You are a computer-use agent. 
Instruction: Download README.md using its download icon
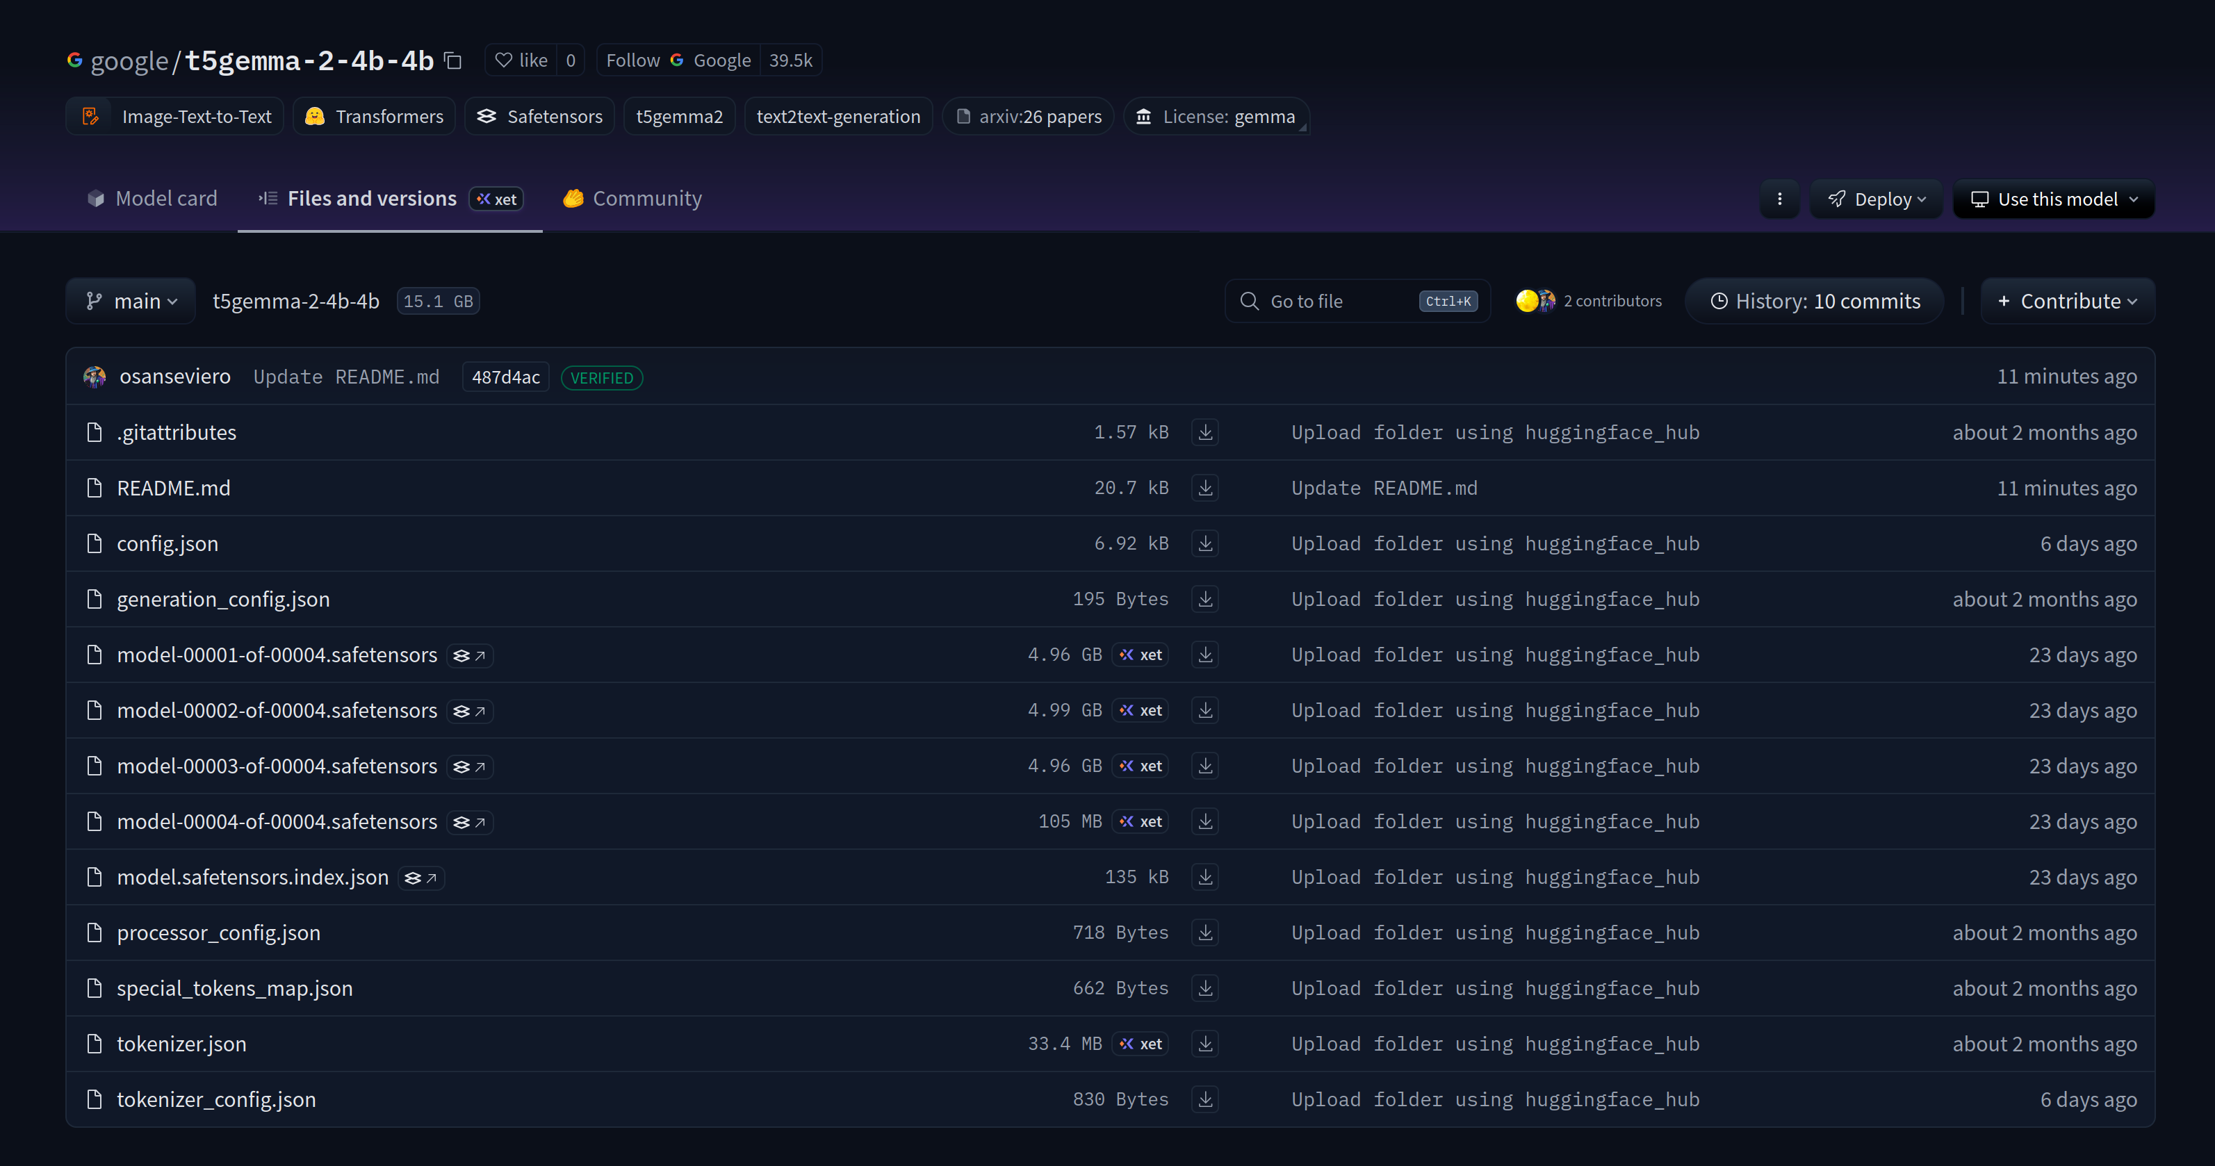[x=1204, y=488]
